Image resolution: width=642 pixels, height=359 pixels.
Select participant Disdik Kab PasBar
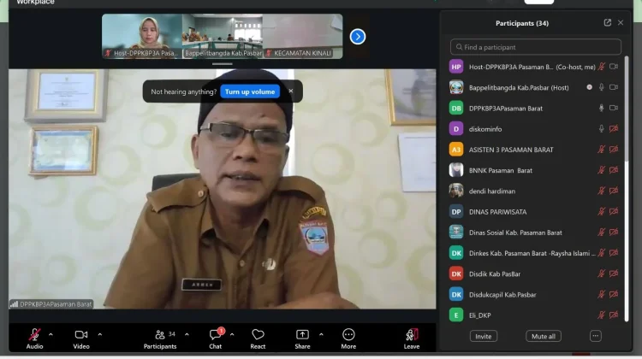pyautogui.click(x=535, y=274)
